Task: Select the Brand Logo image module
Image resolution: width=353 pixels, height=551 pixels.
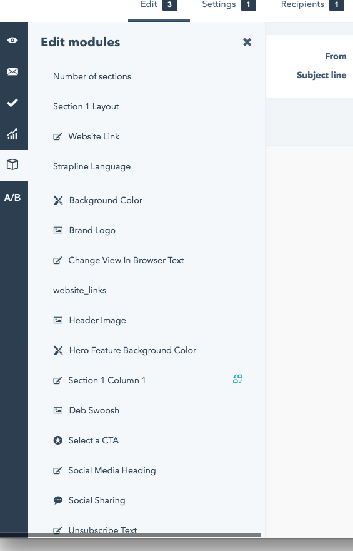Action: coord(84,231)
